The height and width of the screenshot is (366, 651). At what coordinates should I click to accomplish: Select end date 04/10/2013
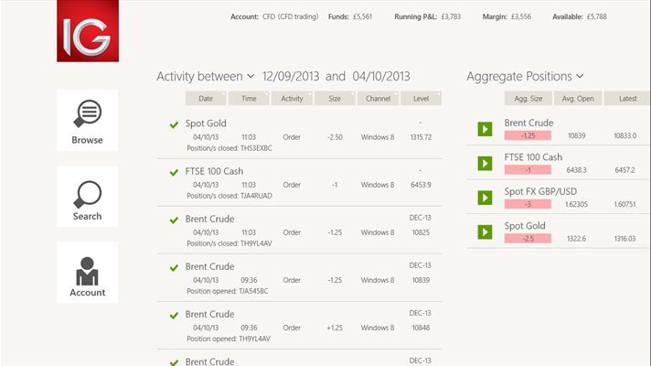point(380,76)
